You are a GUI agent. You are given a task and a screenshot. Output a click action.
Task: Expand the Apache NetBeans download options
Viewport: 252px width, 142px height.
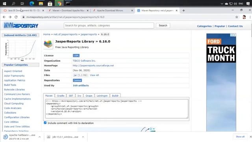(39, 137)
